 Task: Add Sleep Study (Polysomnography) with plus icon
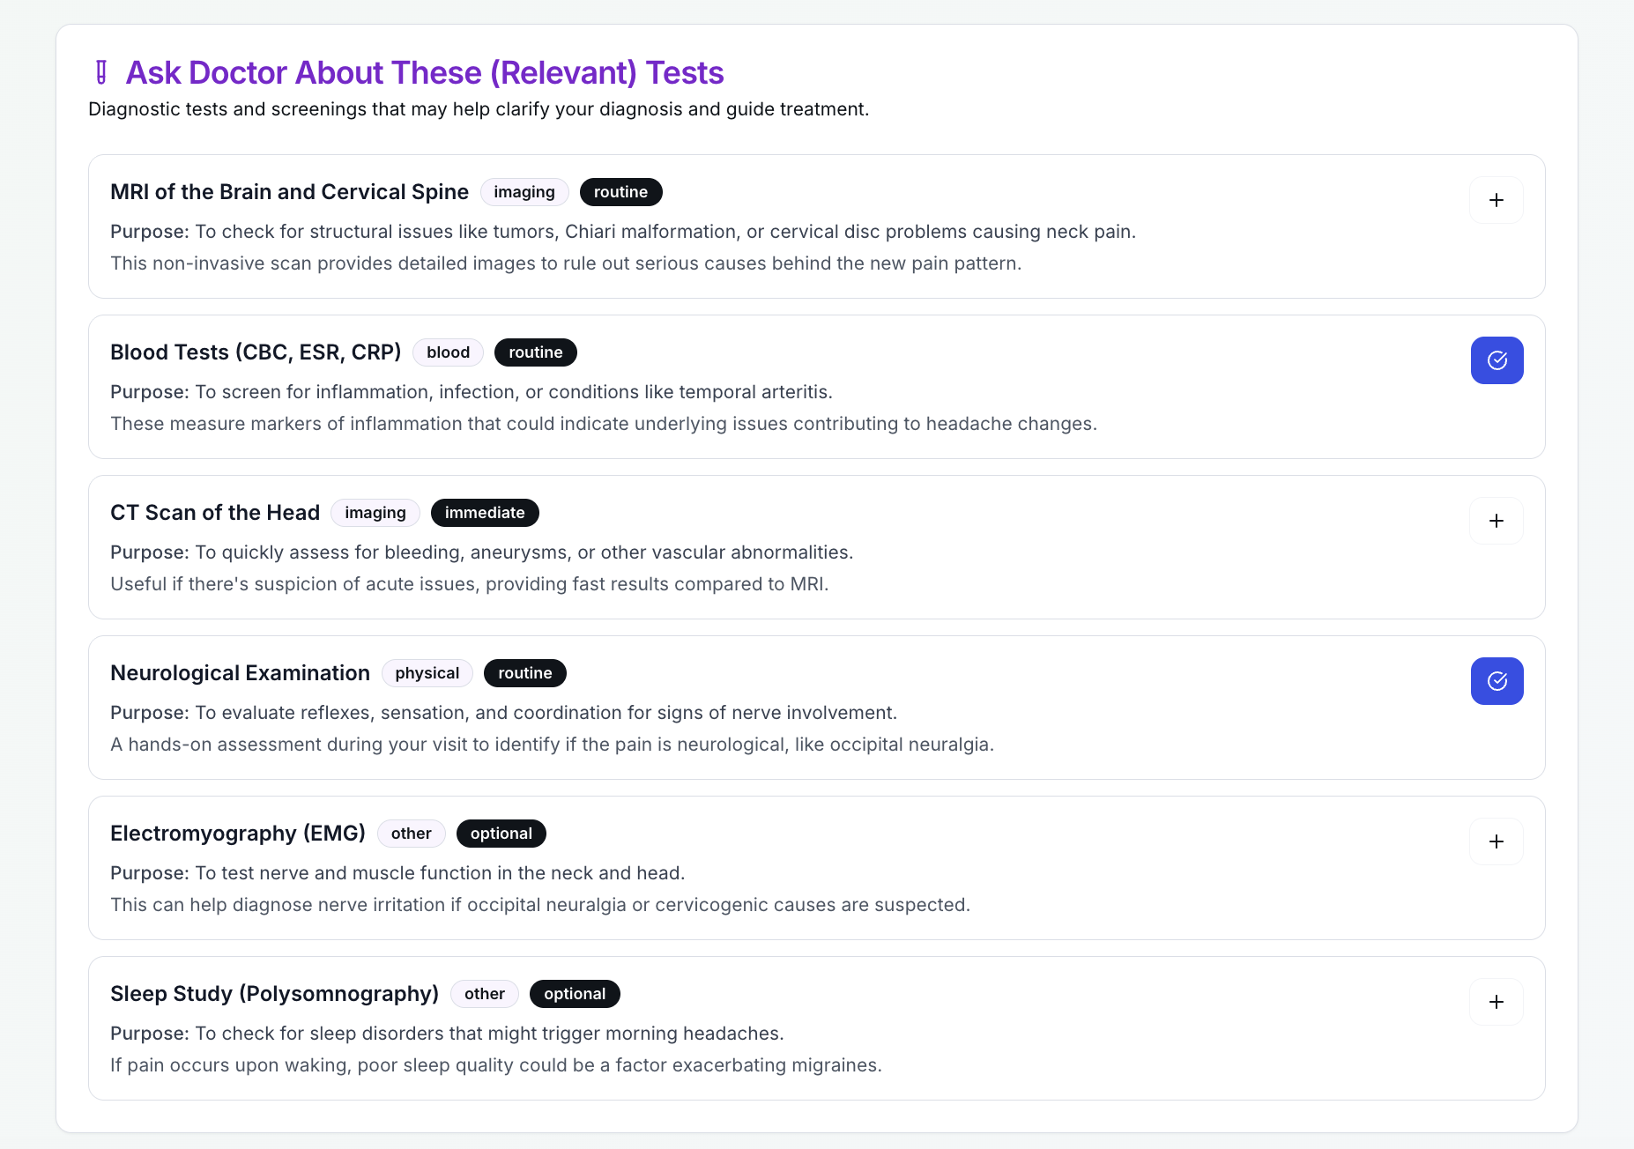[1497, 1002]
